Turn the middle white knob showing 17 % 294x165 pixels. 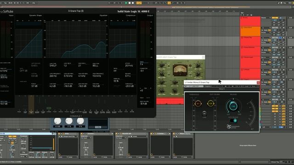pos(69,121)
